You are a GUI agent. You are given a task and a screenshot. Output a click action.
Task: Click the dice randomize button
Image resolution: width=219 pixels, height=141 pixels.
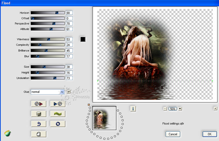(x=39, y=114)
